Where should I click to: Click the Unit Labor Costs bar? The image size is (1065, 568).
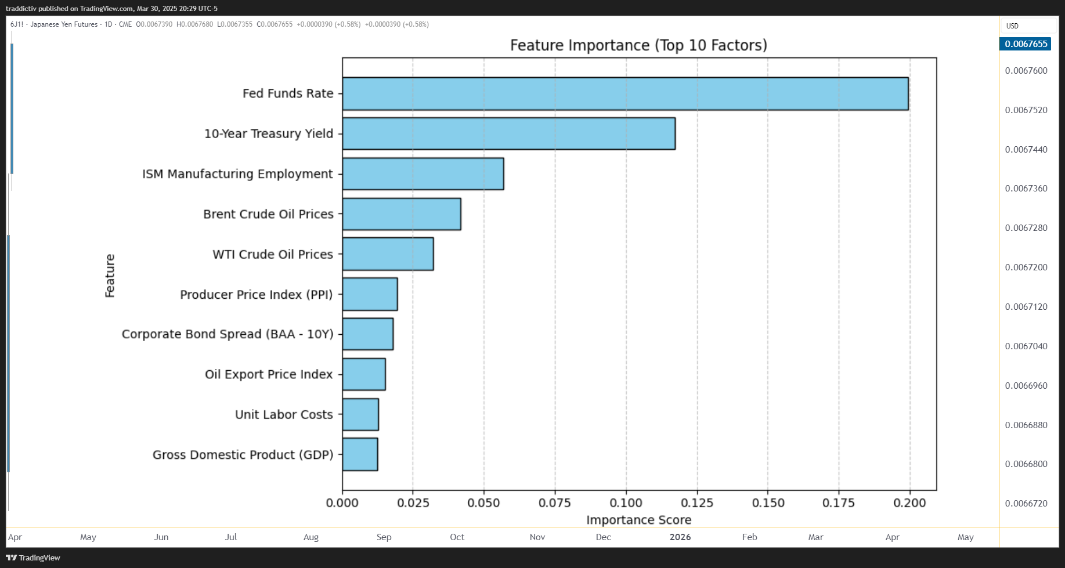360,414
